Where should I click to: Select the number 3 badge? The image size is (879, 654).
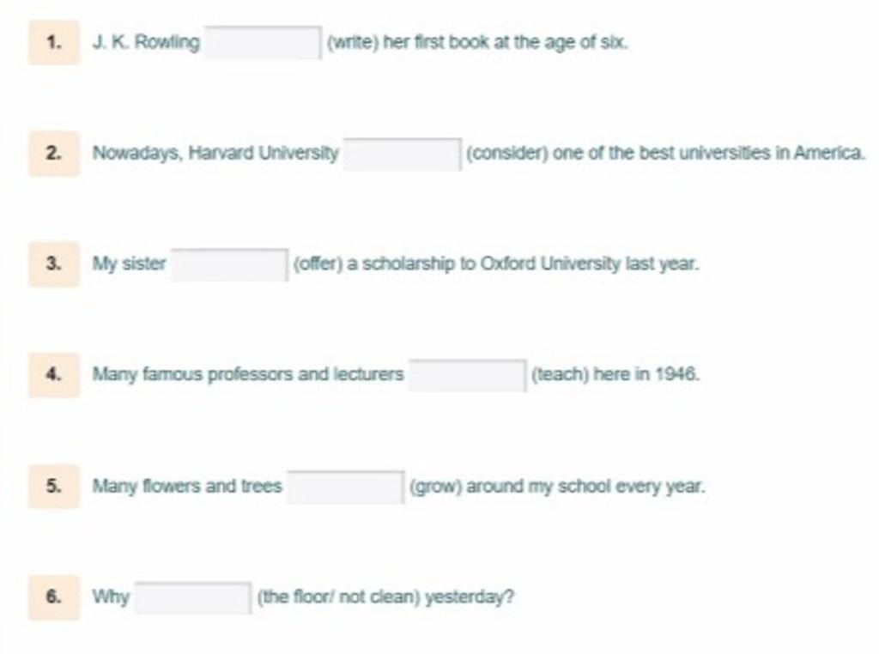[54, 264]
